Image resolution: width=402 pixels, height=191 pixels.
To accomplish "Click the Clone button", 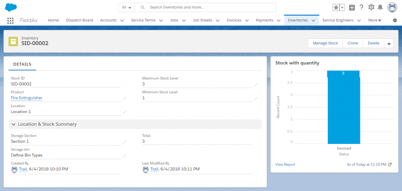I will coord(353,43).
